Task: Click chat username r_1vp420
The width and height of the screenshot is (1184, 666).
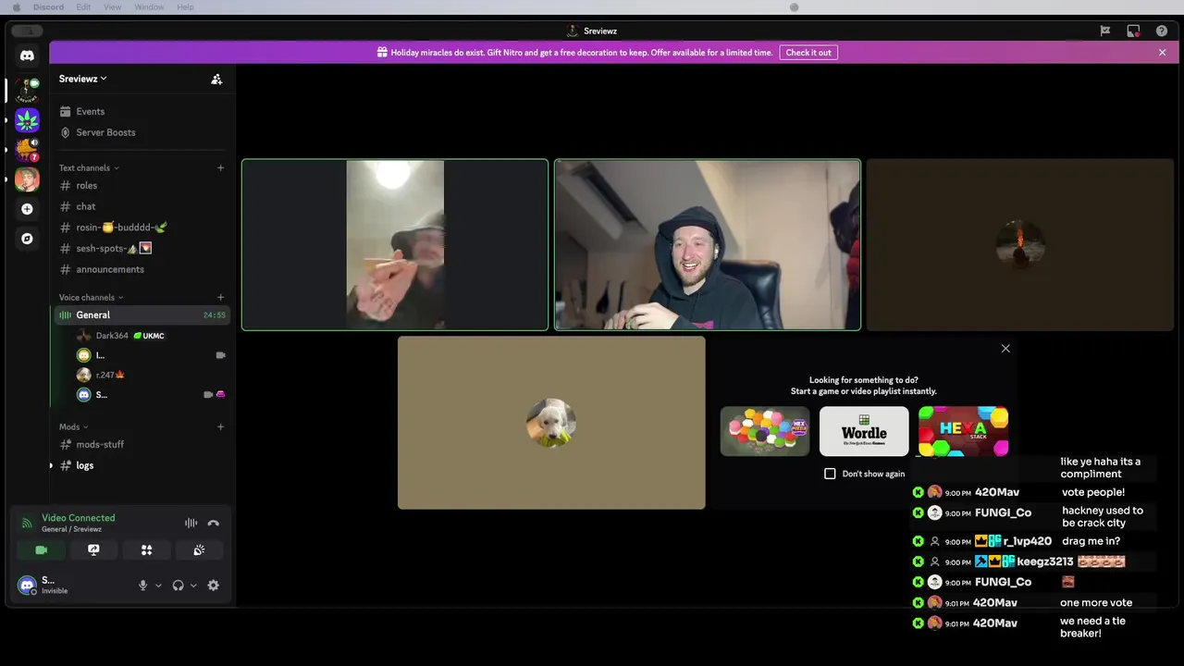Action: pos(1027,541)
